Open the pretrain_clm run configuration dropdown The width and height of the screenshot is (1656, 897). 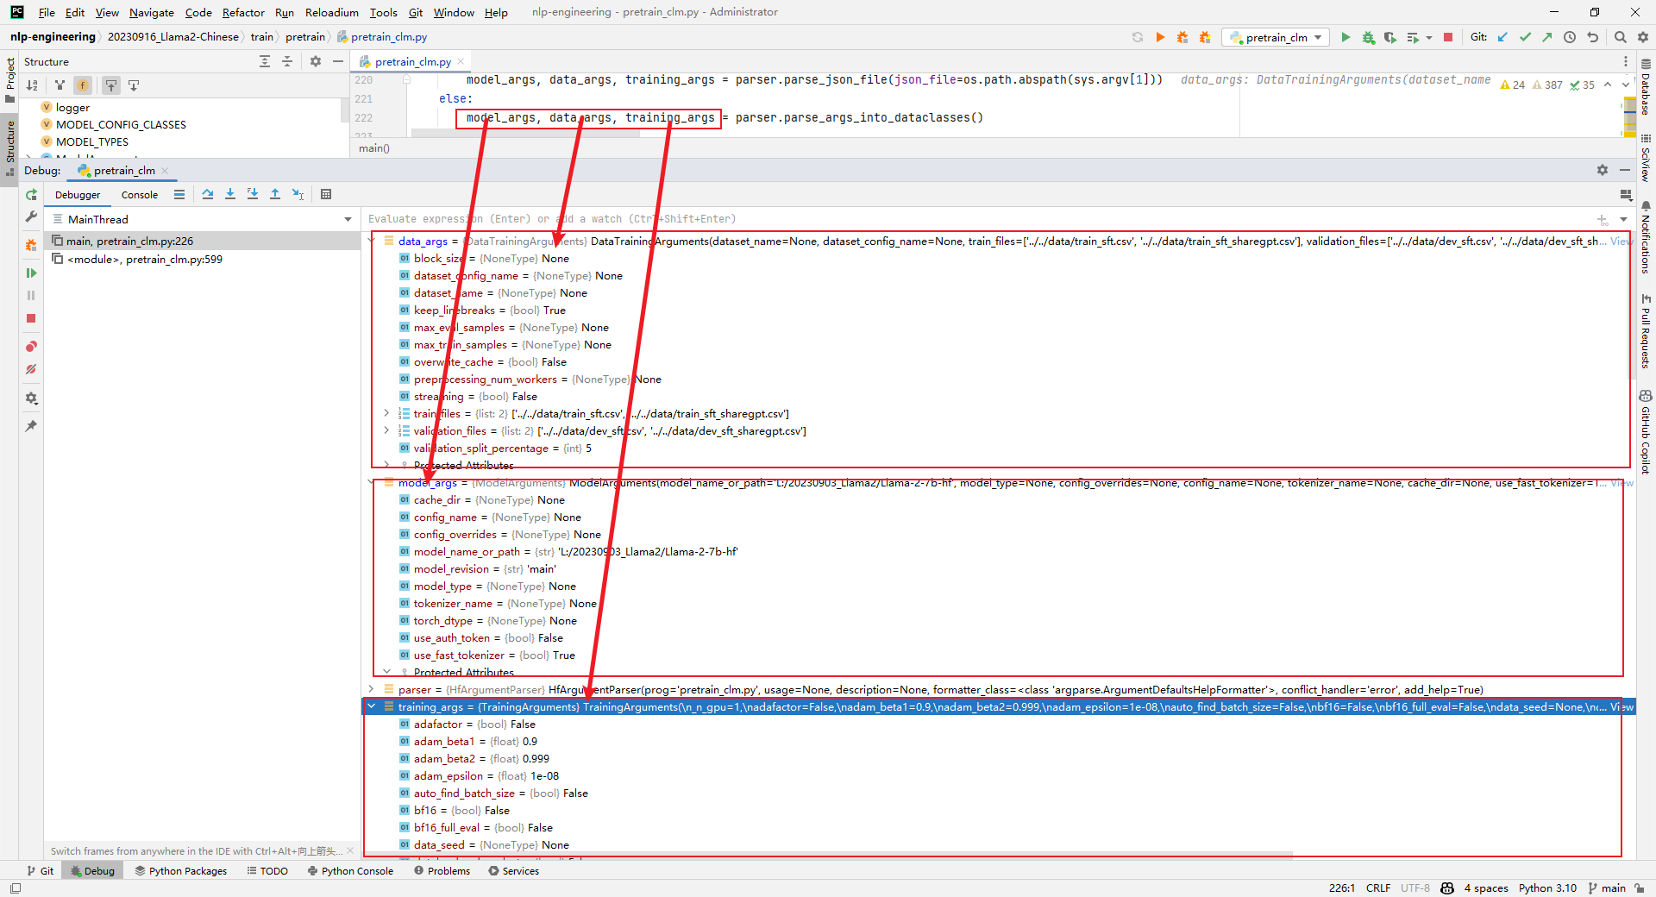[x=1276, y=37]
